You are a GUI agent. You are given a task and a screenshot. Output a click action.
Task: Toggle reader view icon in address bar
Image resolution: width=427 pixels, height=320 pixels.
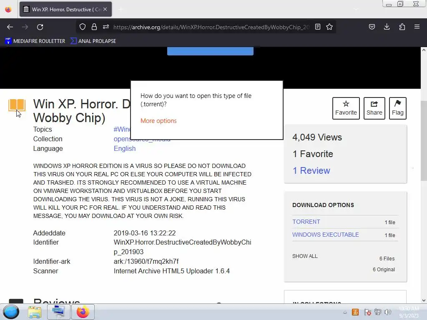[x=317, y=27]
